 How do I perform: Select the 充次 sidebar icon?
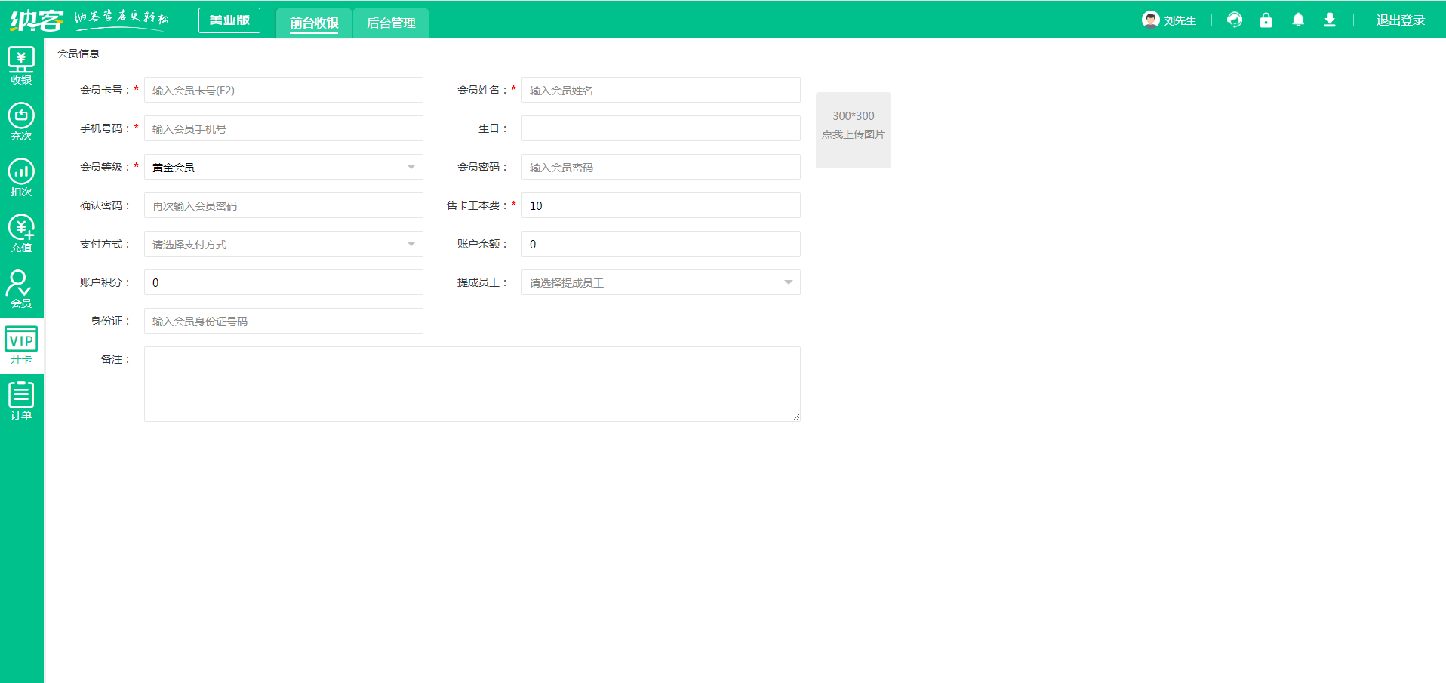pos(21,122)
